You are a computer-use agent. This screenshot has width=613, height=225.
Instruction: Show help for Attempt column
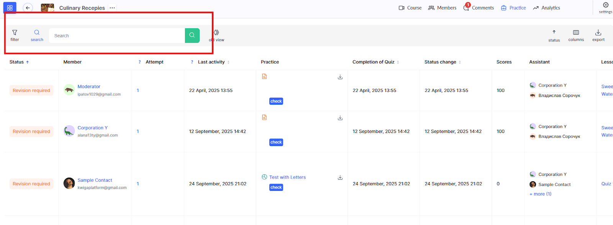pos(139,62)
